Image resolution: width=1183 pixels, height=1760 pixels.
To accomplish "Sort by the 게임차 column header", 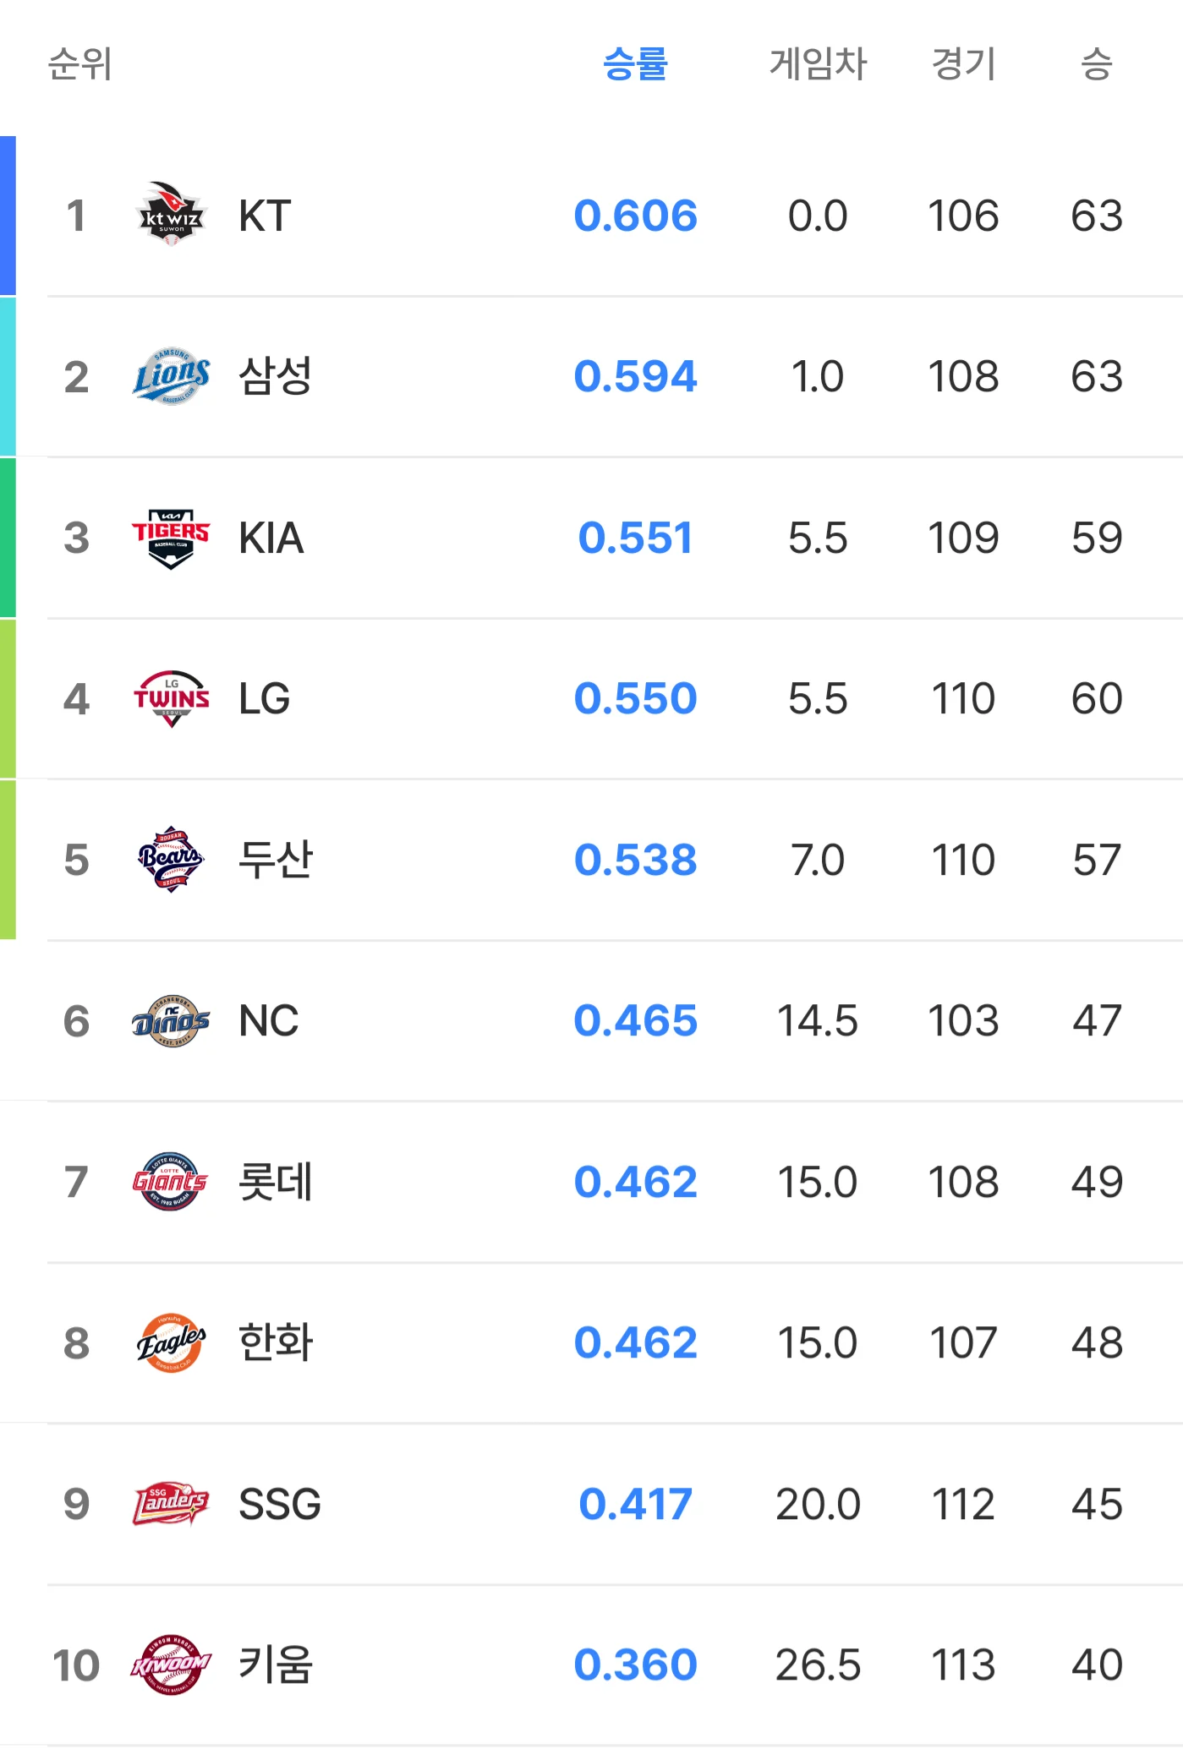I will [818, 63].
